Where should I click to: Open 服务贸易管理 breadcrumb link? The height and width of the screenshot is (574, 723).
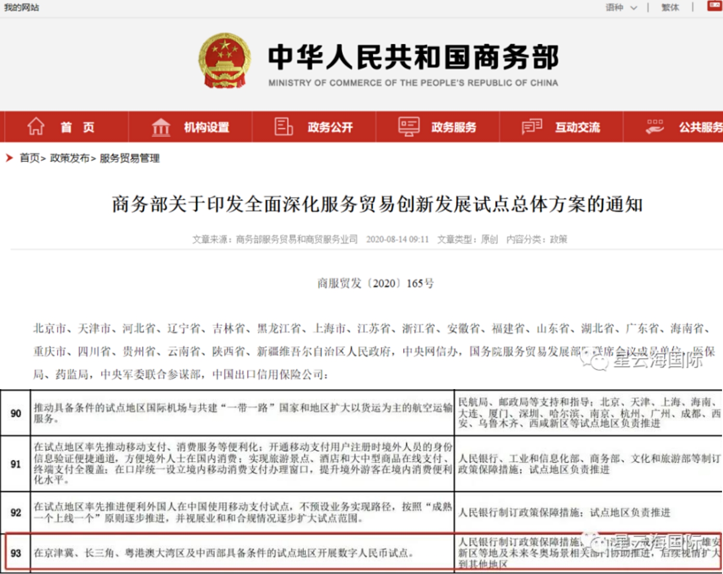click(x=129, y=158)
